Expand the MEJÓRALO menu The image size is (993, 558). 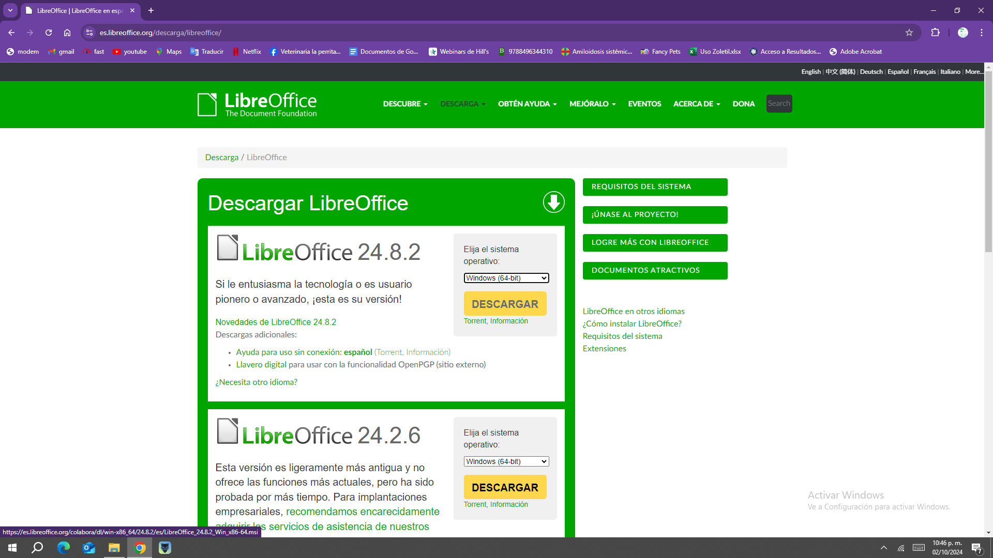tap(592, 104)
